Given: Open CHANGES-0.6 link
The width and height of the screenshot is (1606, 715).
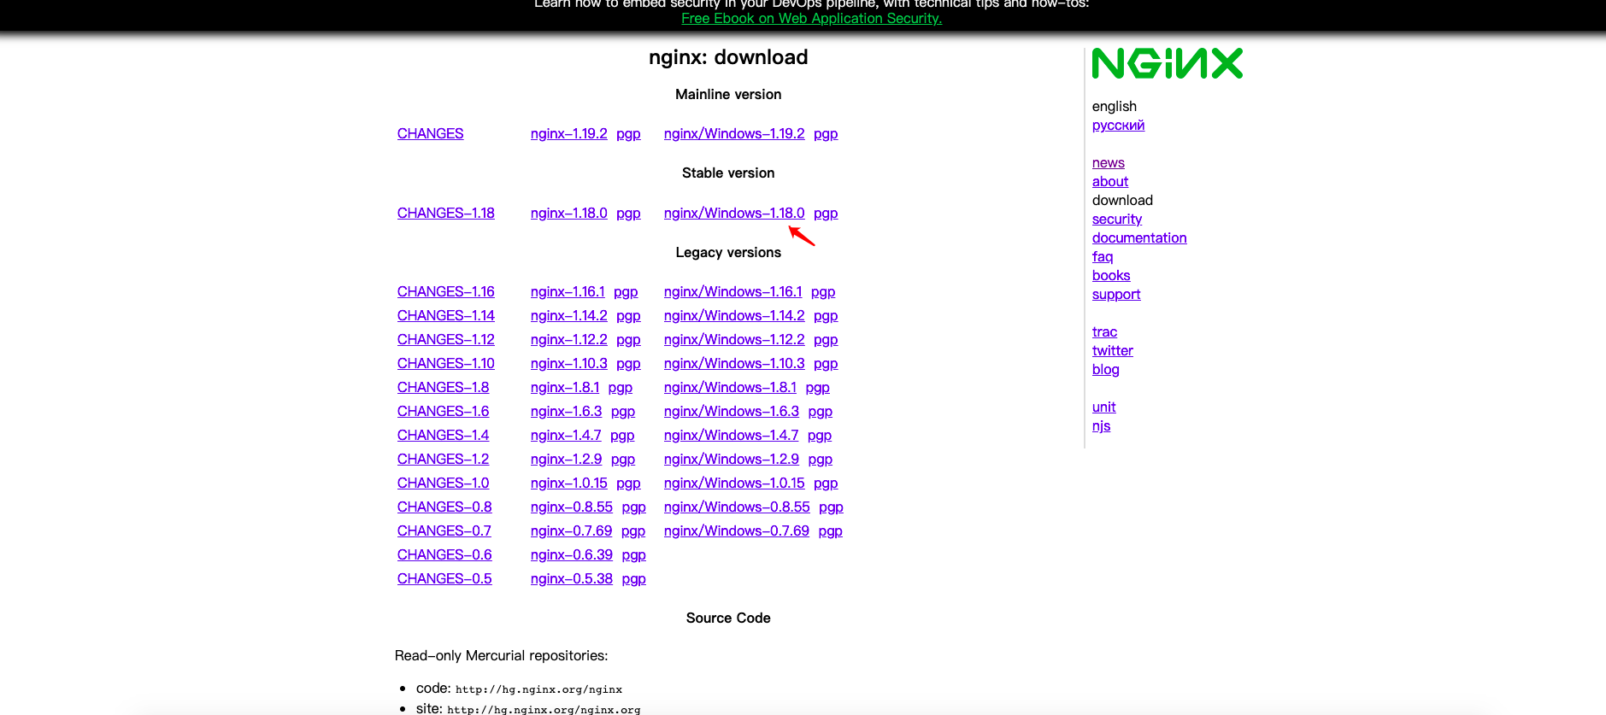Looking at the screenshot, I should coord(444,555).
